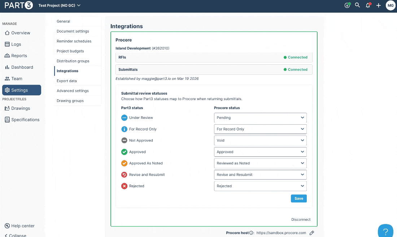Open the Test Project (NO GC) dropdown
Screen dimensions: 397x237
click(59, 5)
